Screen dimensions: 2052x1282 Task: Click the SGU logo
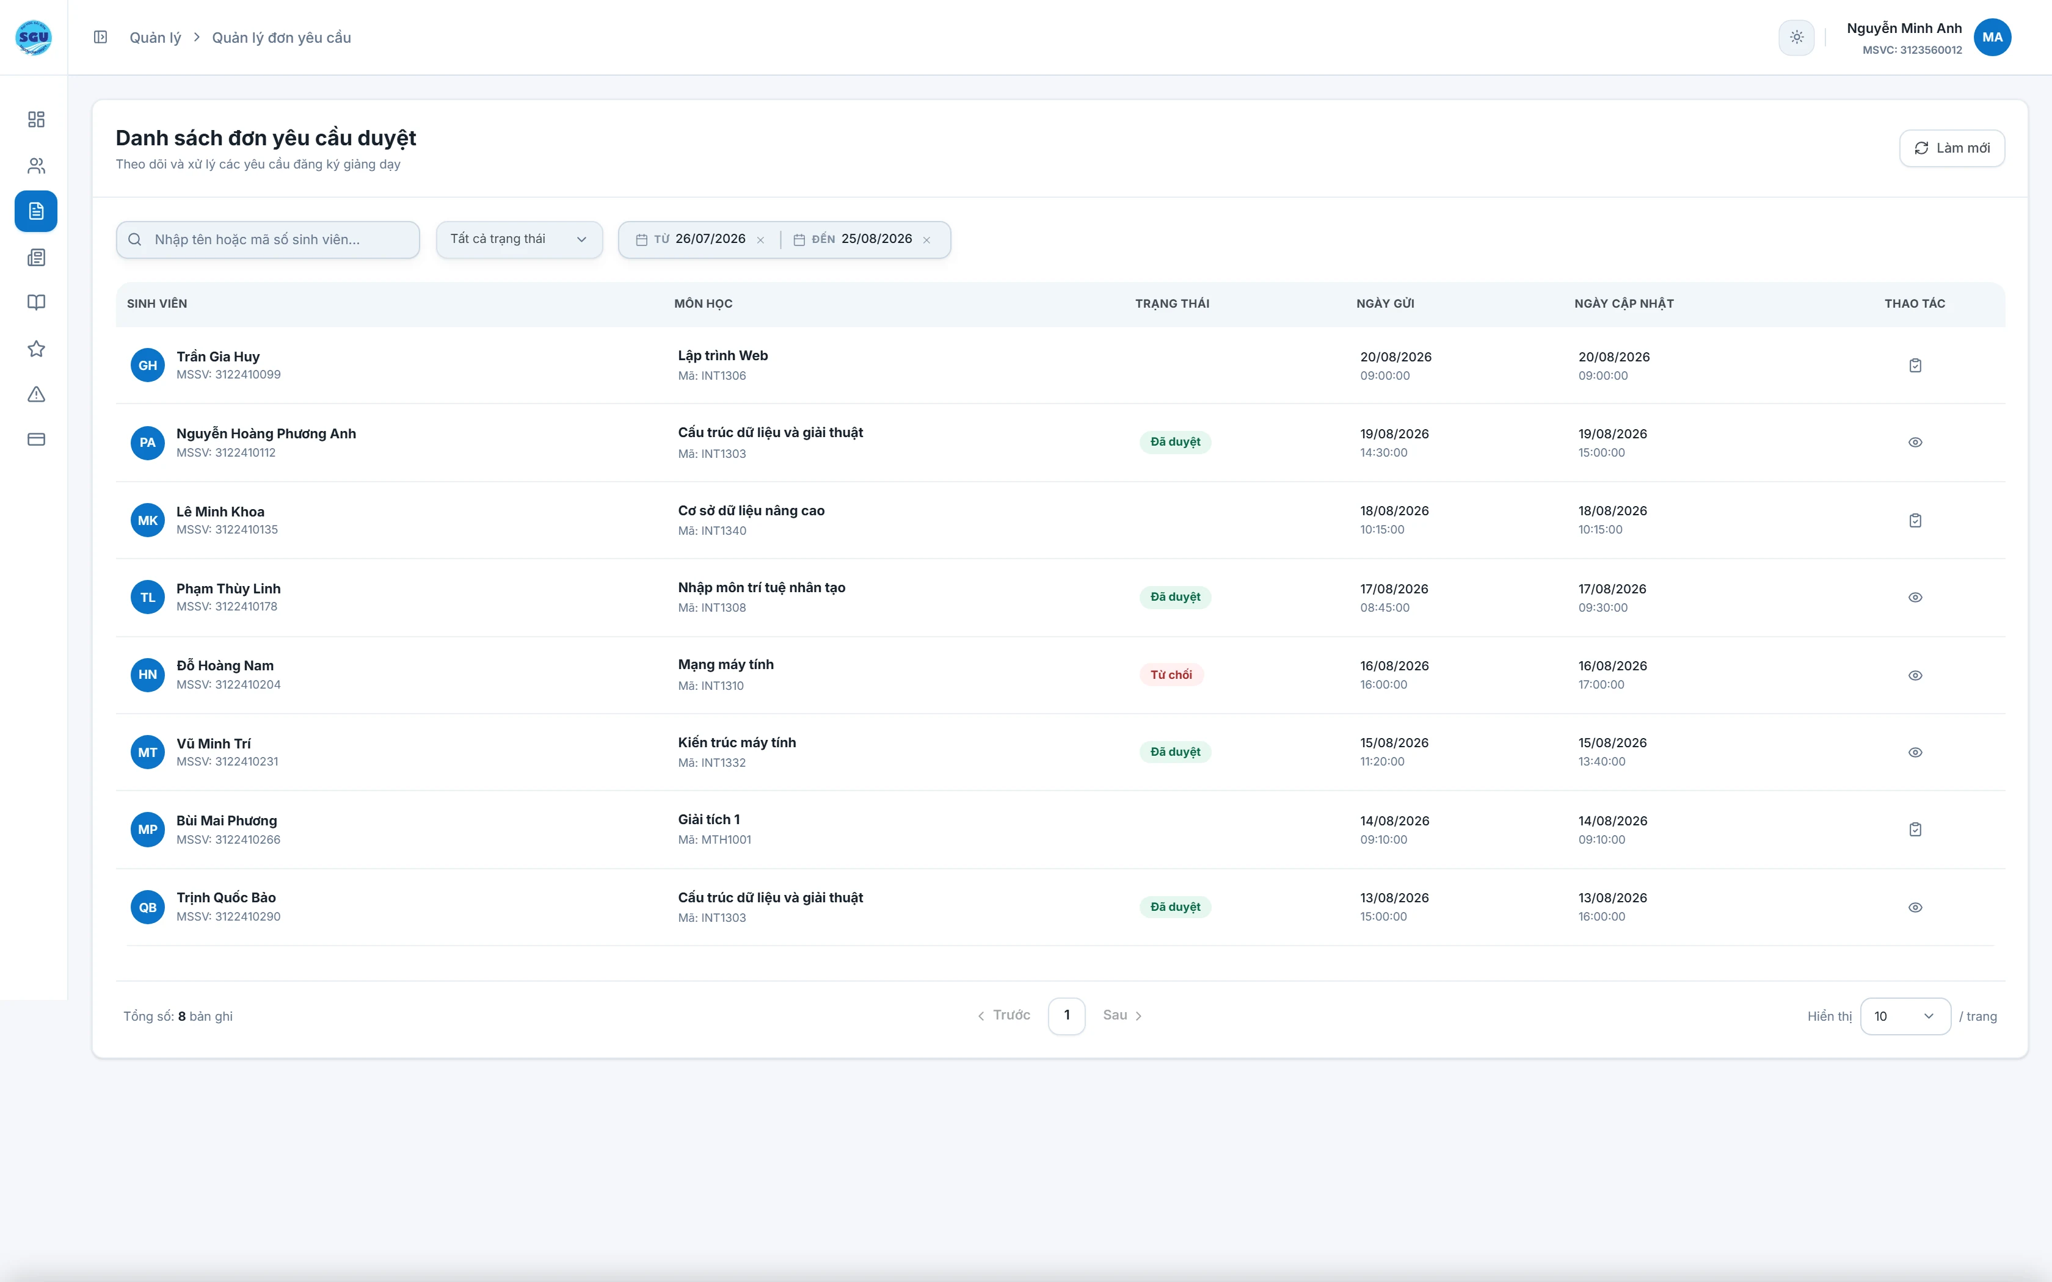click(x=34, y=37)
